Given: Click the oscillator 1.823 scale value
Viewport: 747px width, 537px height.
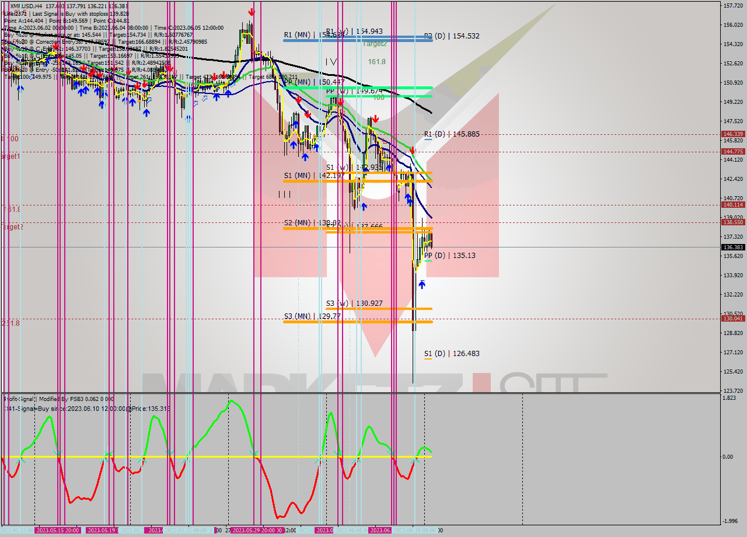Looking at the screenshot, I should [x=729, y=398].
